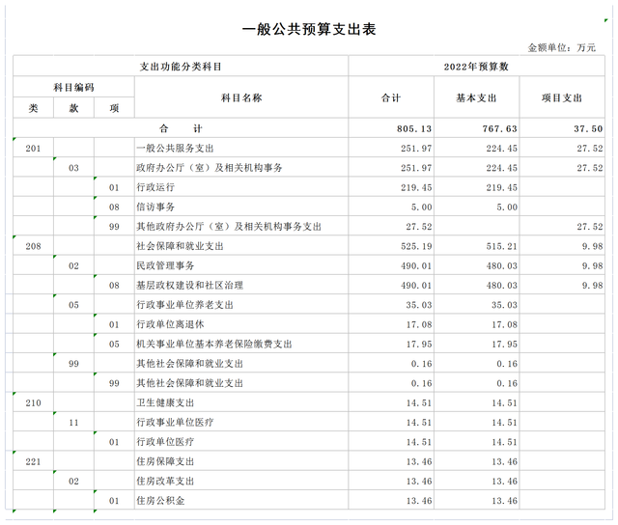The height and width of the screenshot is (525, 618).
Task: Click 17.95 in the 合计 column
Action: (419, 345)
